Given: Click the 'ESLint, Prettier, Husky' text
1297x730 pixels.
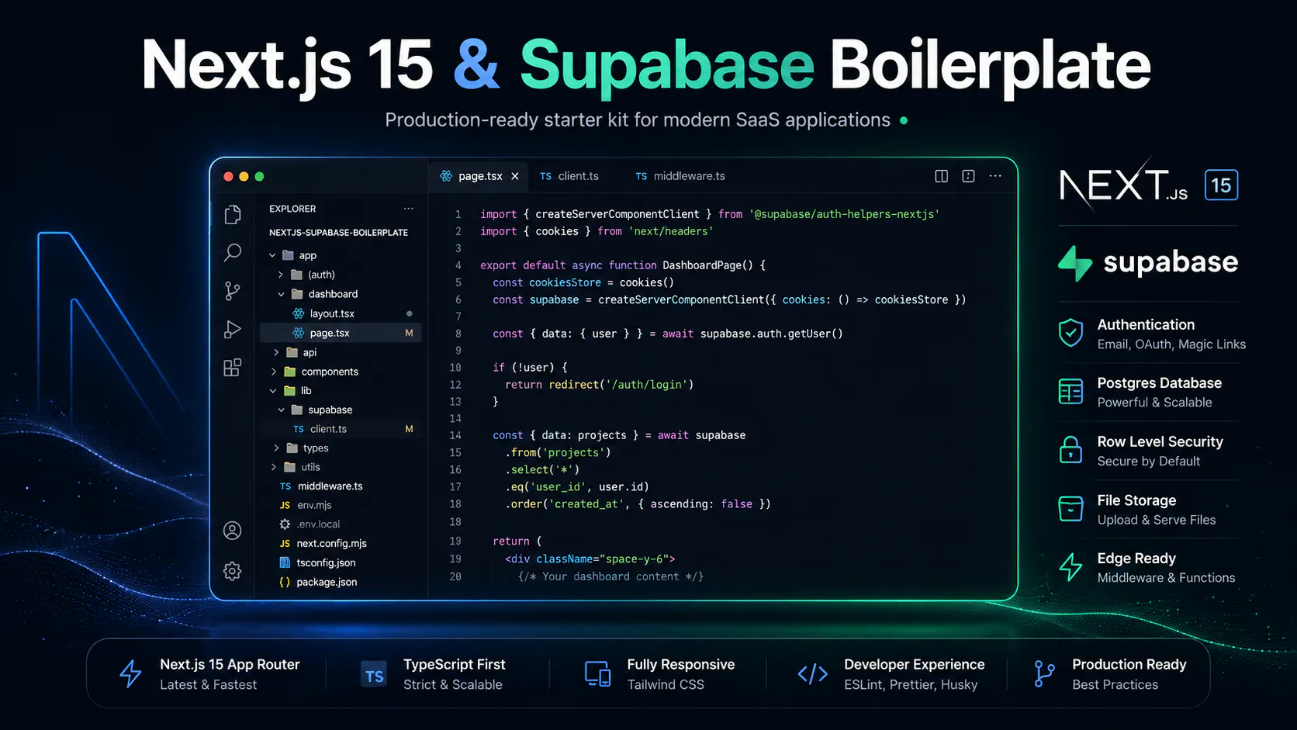Looking at the screenshot, I should [x=911, y=685].
